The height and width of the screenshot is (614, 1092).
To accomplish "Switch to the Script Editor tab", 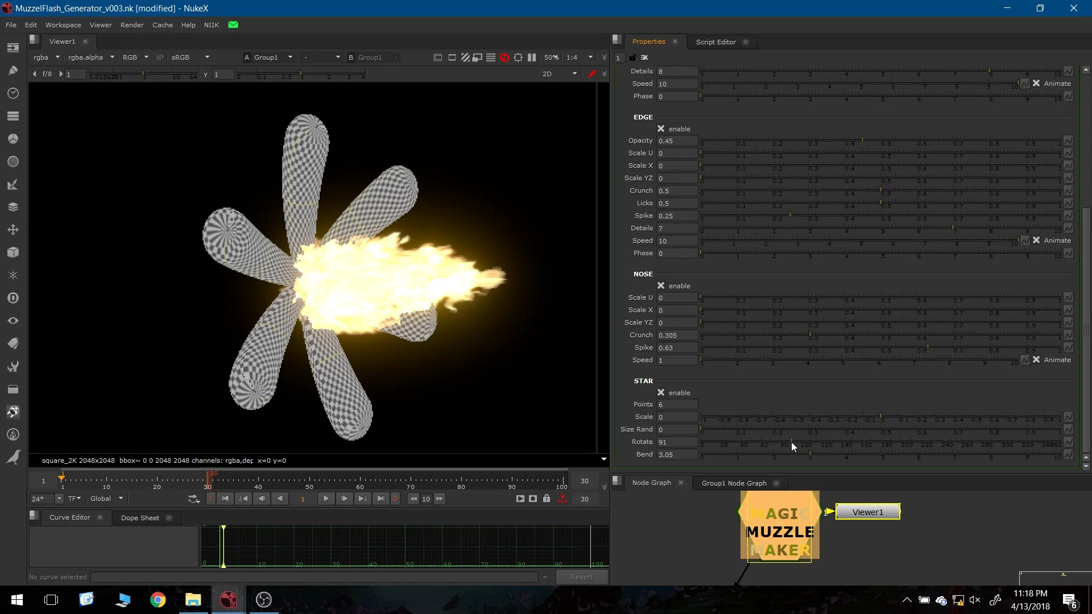I will click(715, 42).
